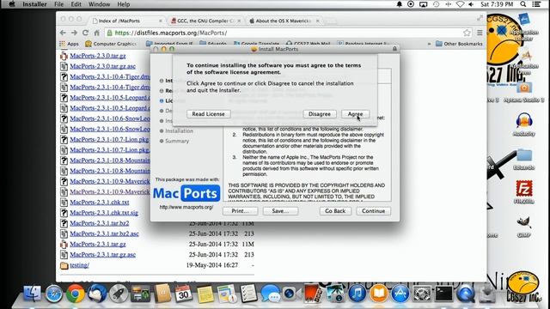Close the GCC, the GNU Compiler tab

pyautogui.click(x=239, y=21)
